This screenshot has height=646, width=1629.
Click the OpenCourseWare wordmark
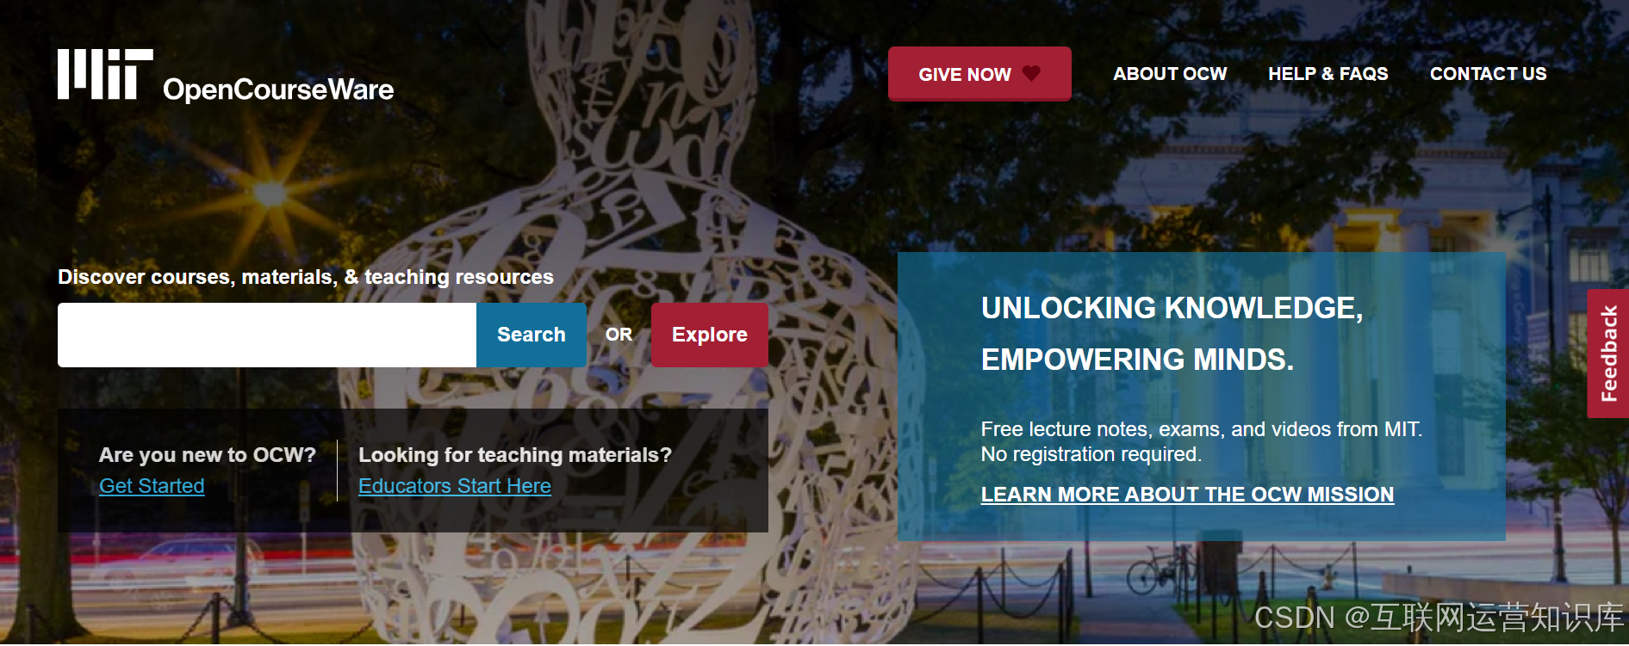[x=278, y=89]
